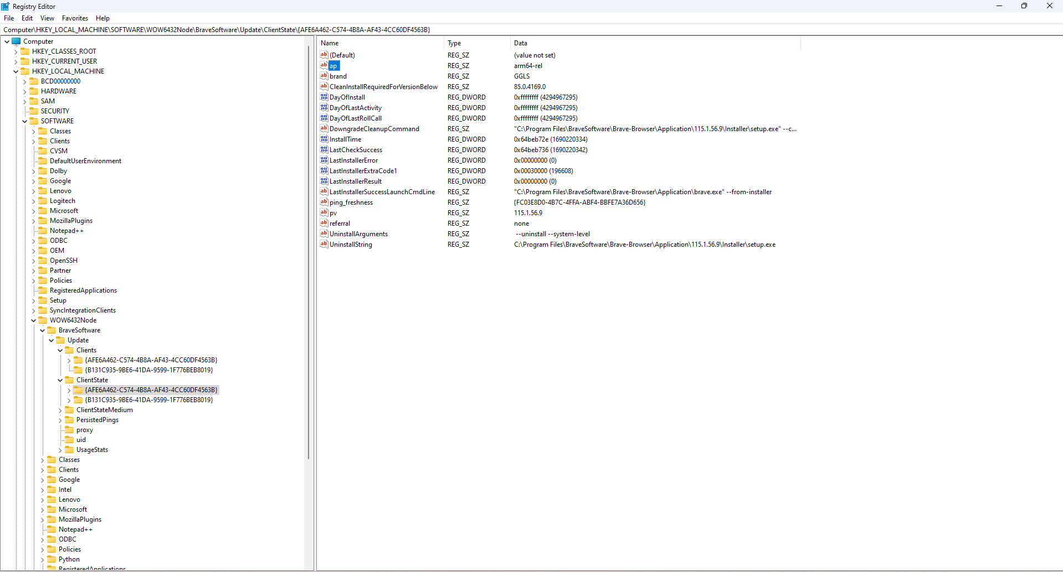Click the DWORD icon beside InstallTime
This screenshot has height=572, width=1063.
click(324, 139)
